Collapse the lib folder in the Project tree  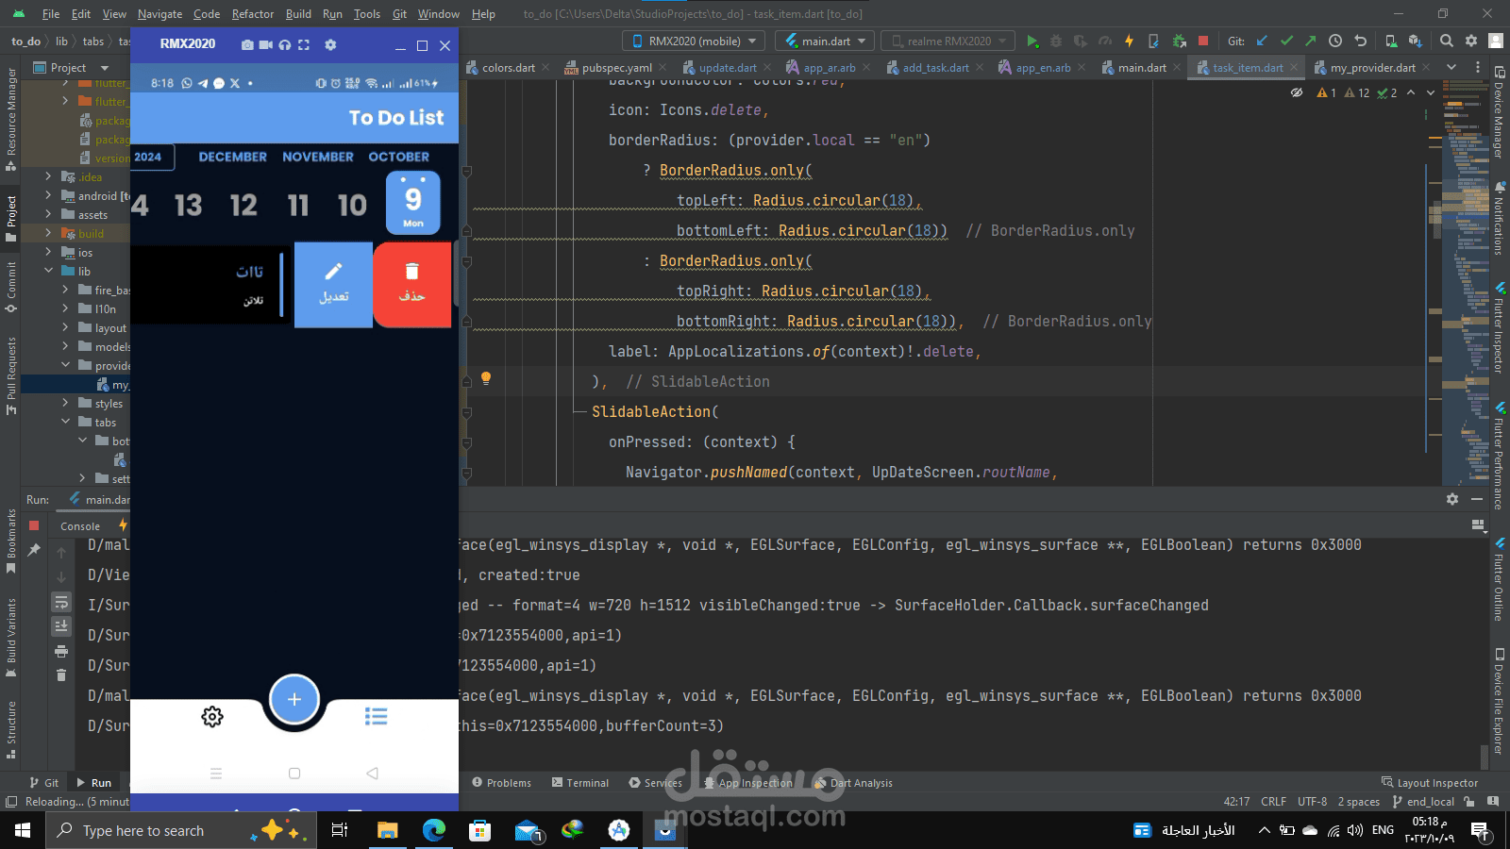pyautogui.click(x=48, y=271)
